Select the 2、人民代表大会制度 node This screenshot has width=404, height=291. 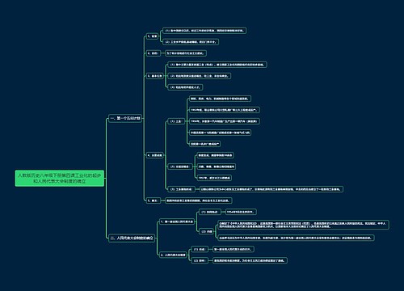(x=173, y=255)
